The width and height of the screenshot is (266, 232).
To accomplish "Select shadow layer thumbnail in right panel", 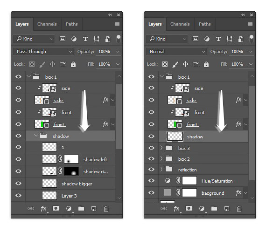I will coord(175,136).
